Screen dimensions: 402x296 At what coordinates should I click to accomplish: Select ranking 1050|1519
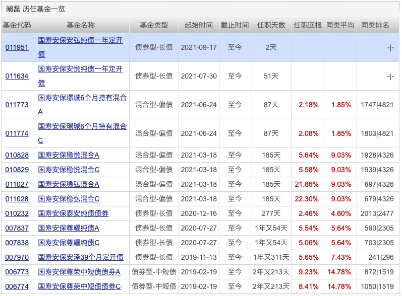(x=377, y=286)
